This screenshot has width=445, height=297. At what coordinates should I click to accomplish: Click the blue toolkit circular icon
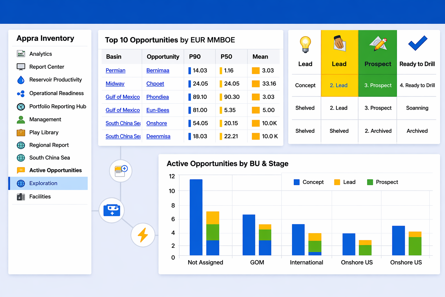[x=112, y=210]
